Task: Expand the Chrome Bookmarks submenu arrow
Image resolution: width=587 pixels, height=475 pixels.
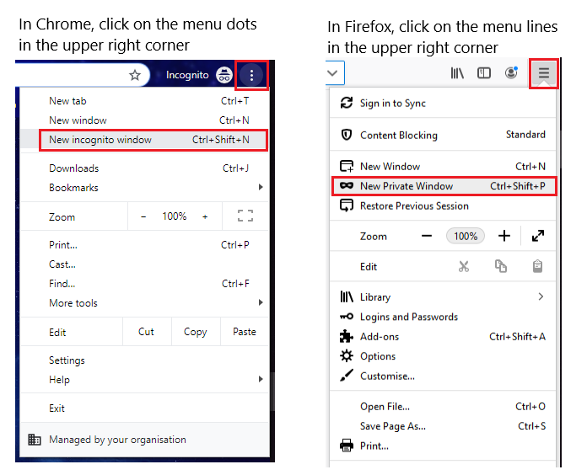Action: (261, 187)
